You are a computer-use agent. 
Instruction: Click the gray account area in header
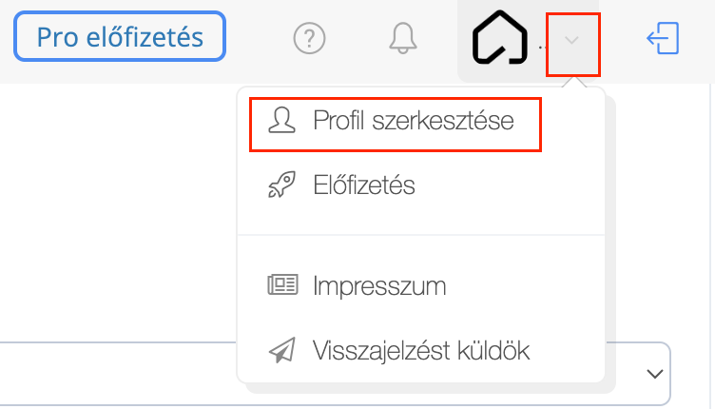coord(529,41)
